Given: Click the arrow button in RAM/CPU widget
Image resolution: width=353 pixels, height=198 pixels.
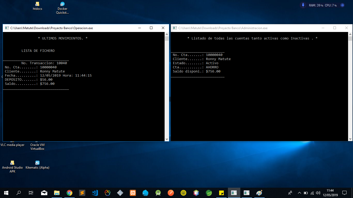Looking at the screenshot, I should click(342, 5).
